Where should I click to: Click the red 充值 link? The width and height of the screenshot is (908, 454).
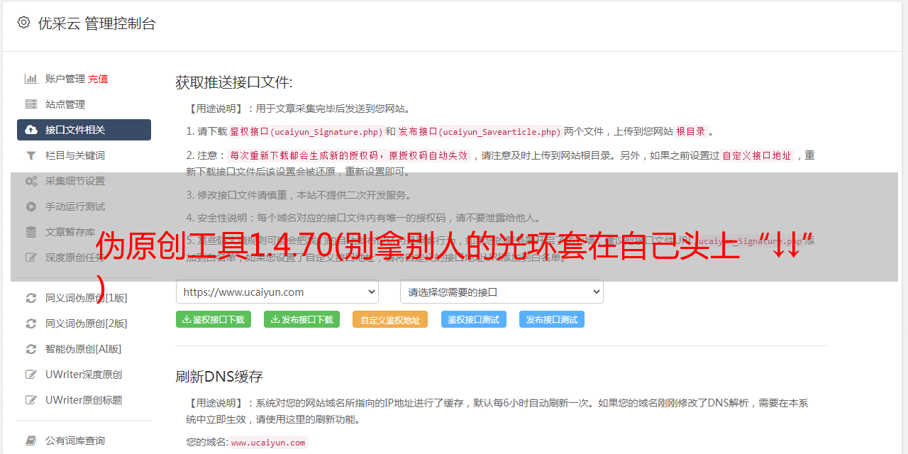pyautogui.click(x=99, y=79)
